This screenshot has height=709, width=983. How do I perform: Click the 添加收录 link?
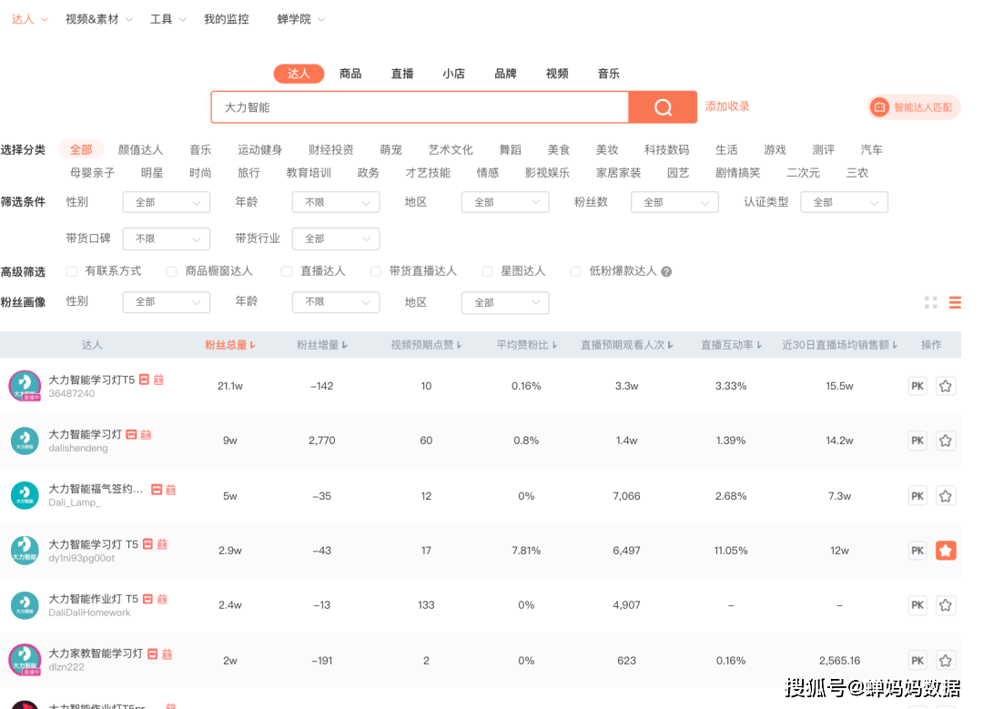pos(727,106)
